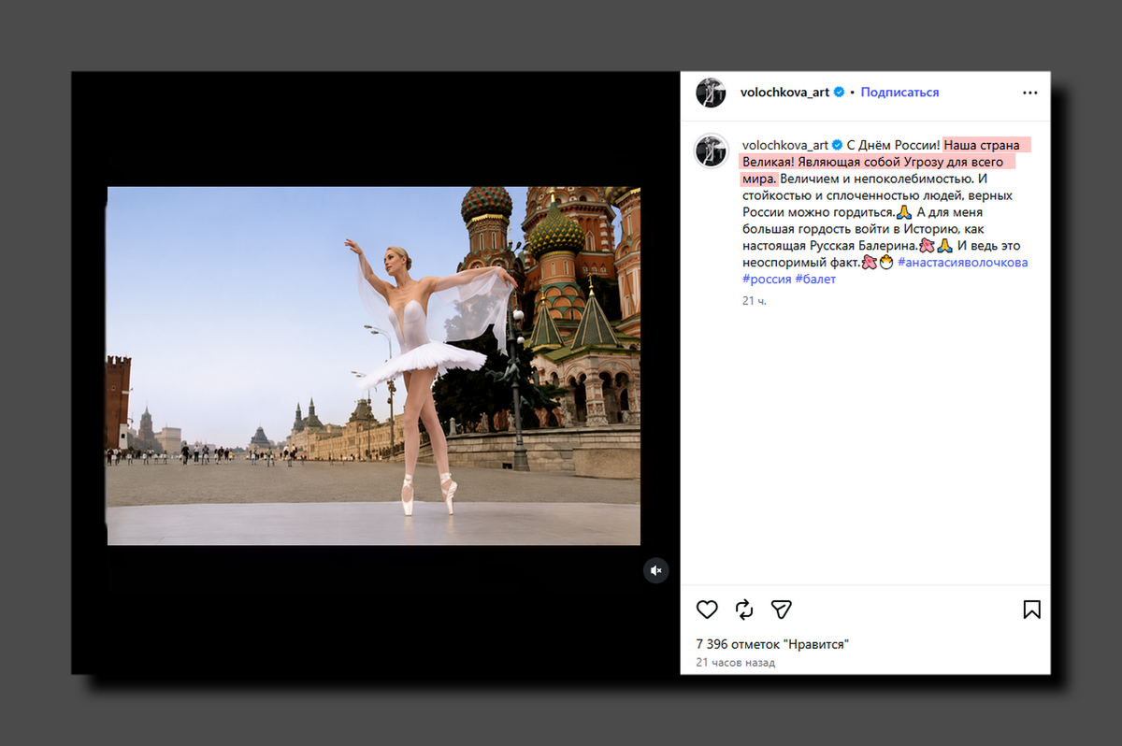
Task: Click the volochkova_art username in the caption
Action: 784,145
